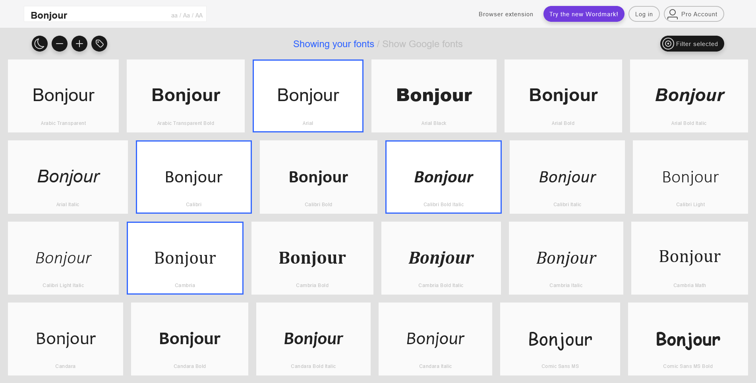The image size is (756, 383).
Task: Select the Comic Sans MS Bold font card
Action: (x=688, y=339)
